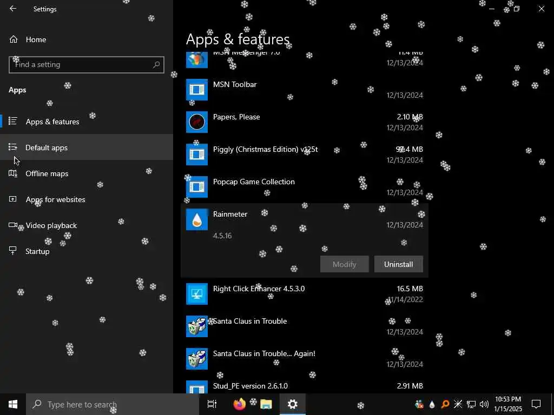Image resolution: width=554 pixels, height=415 pixels.
Task: Select the MSN Toolbar app entry
Action: 305,90
